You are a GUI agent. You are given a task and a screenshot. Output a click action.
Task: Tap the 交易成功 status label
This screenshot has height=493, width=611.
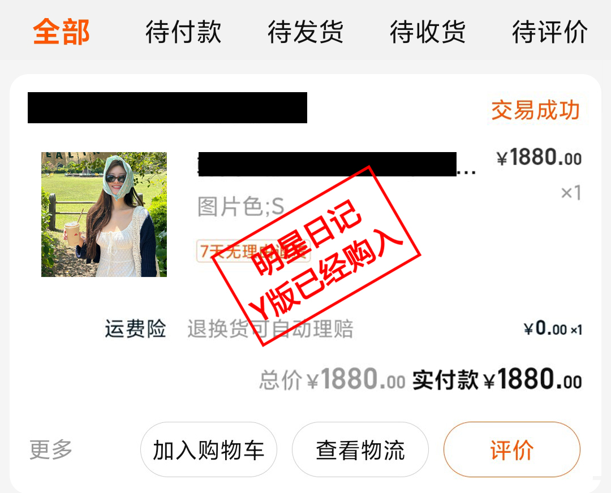pos(535,110)
